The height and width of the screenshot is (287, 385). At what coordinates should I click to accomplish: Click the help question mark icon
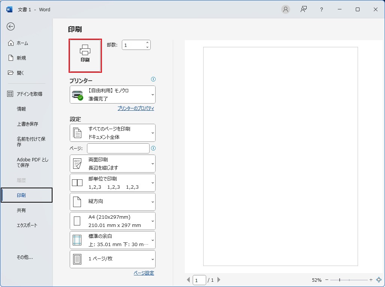(x=321, y=10)
